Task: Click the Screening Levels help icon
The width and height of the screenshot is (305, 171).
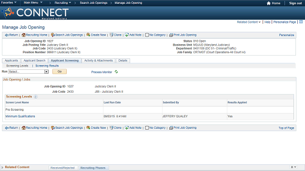Action: (36, 96)
